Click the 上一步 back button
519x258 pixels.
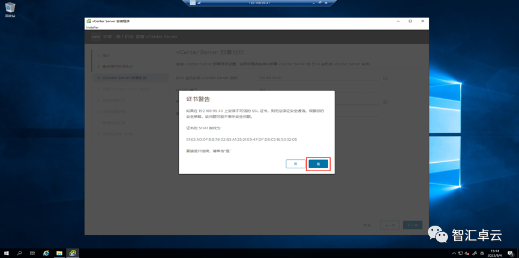(x=390, y=225)
